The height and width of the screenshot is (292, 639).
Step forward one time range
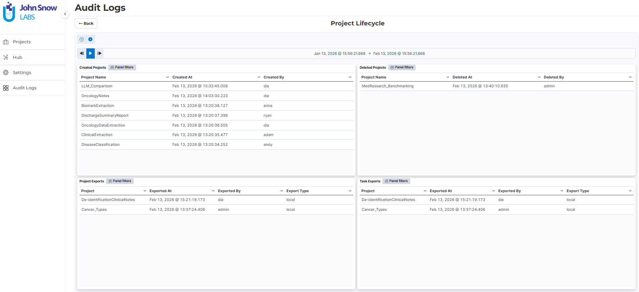99,53
